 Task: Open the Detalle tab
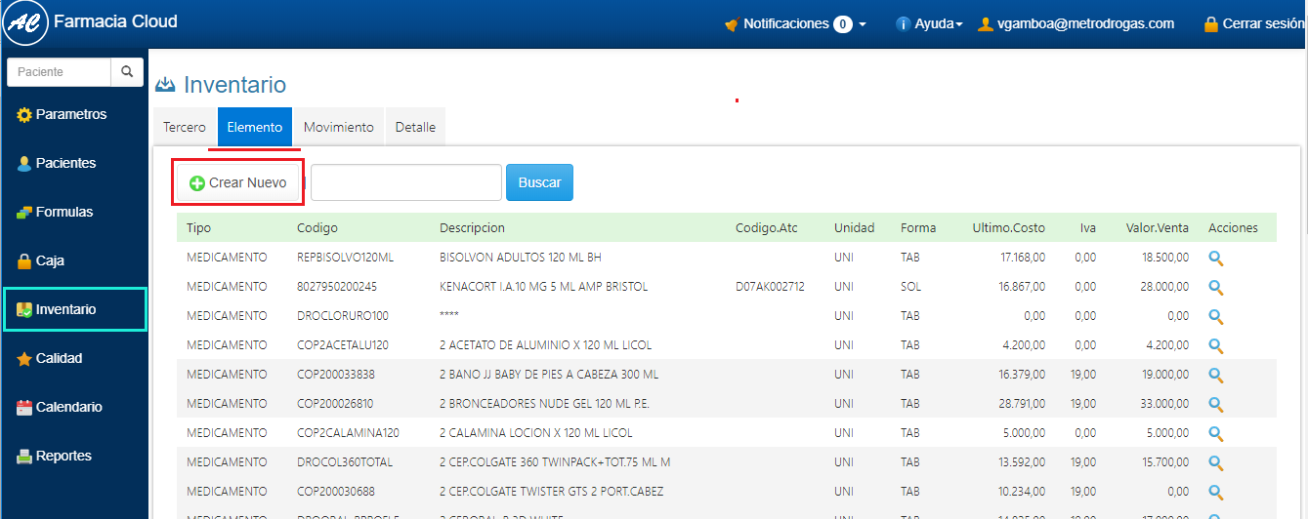click(x=415, y=127)
